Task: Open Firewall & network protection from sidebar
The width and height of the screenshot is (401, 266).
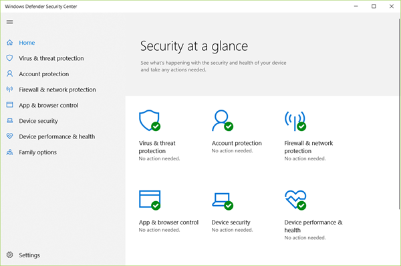Action: [57, 90]
